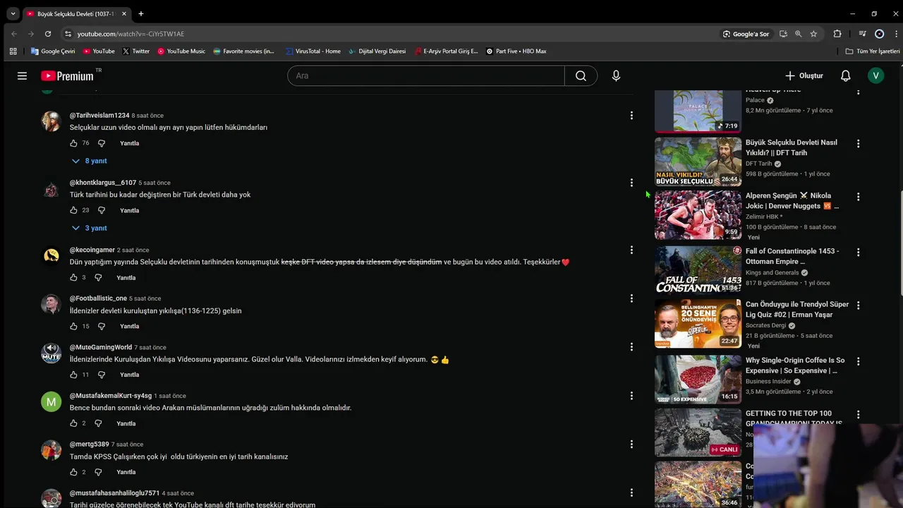This screenshot has width=903, height=508.
Task: Like the @Footballistic_one comment
Action: tap(73, 326)
